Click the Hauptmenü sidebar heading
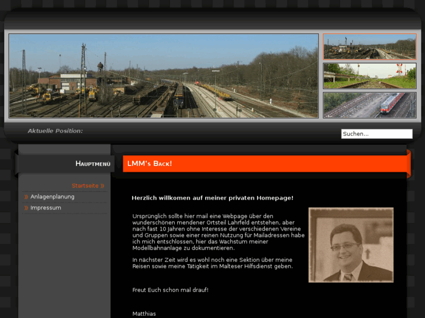 coord(93,163)
